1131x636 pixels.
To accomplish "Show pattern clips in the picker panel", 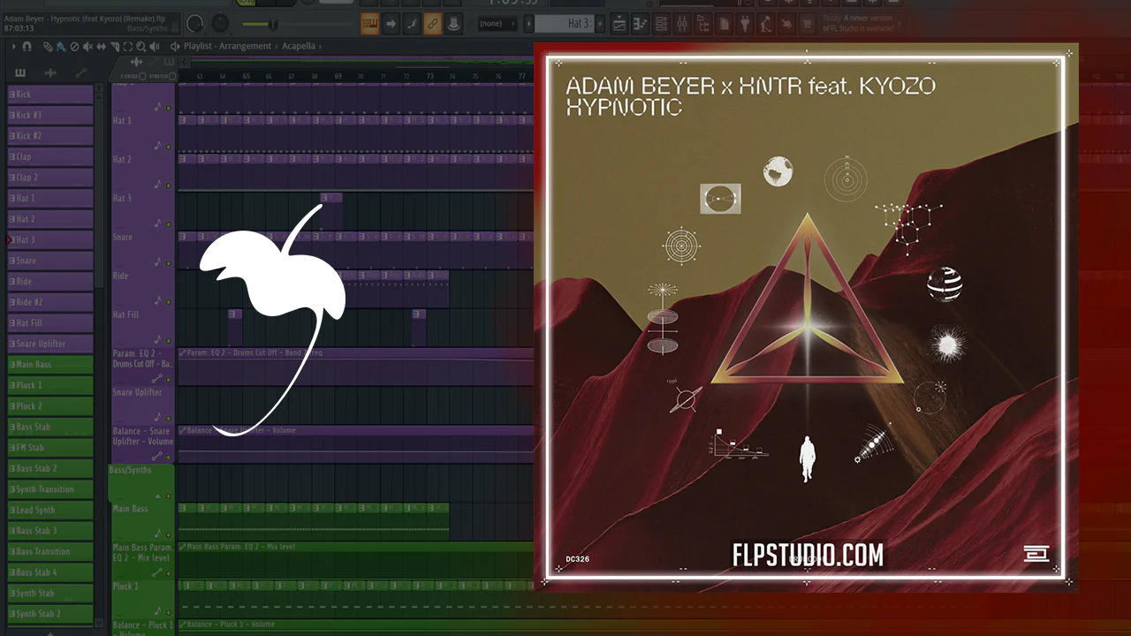I will click(20, 72).
